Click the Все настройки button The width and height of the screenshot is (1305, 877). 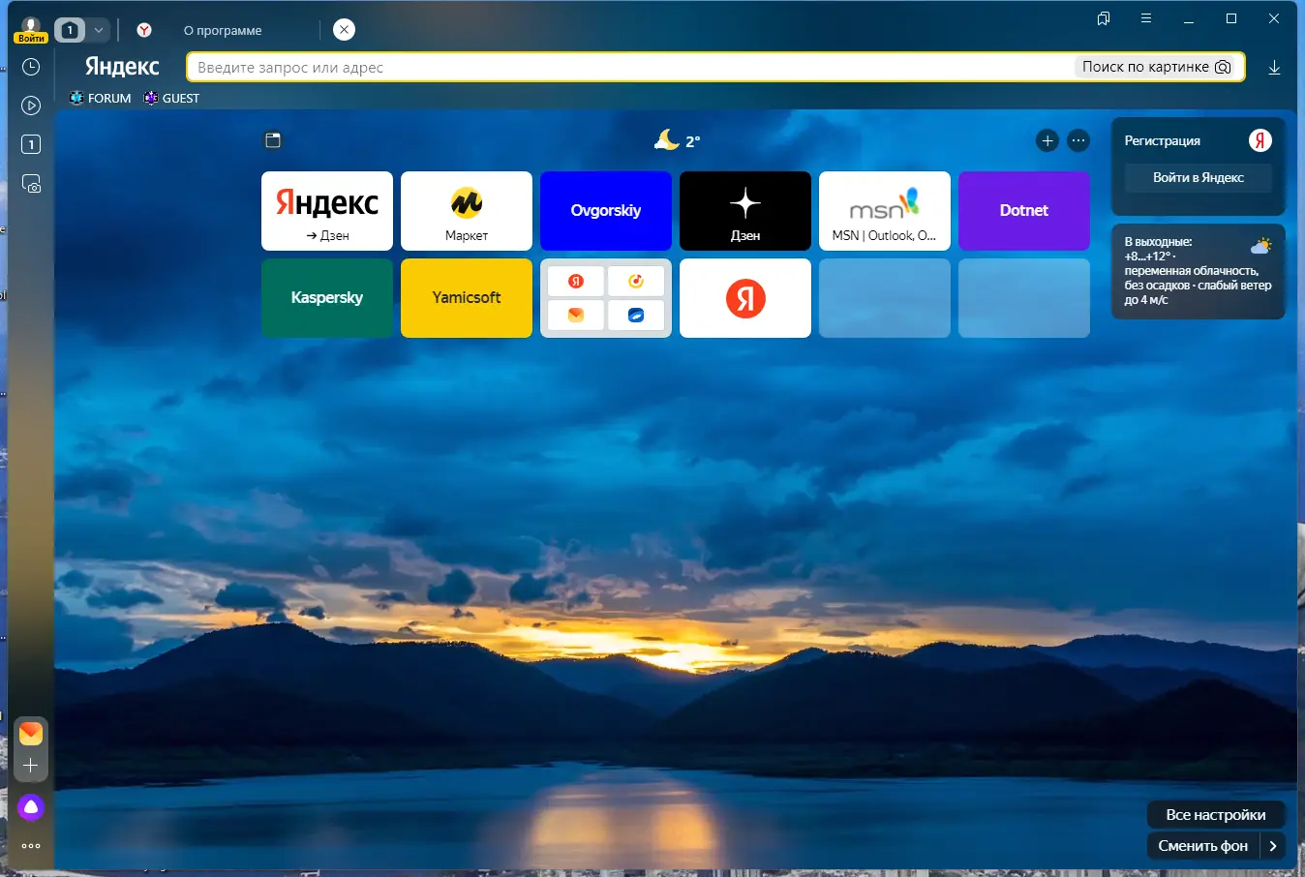point(1216,815)
